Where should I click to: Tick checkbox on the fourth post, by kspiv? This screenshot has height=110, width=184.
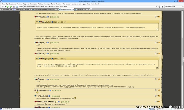pyautogui.click(x=155, y=79)
